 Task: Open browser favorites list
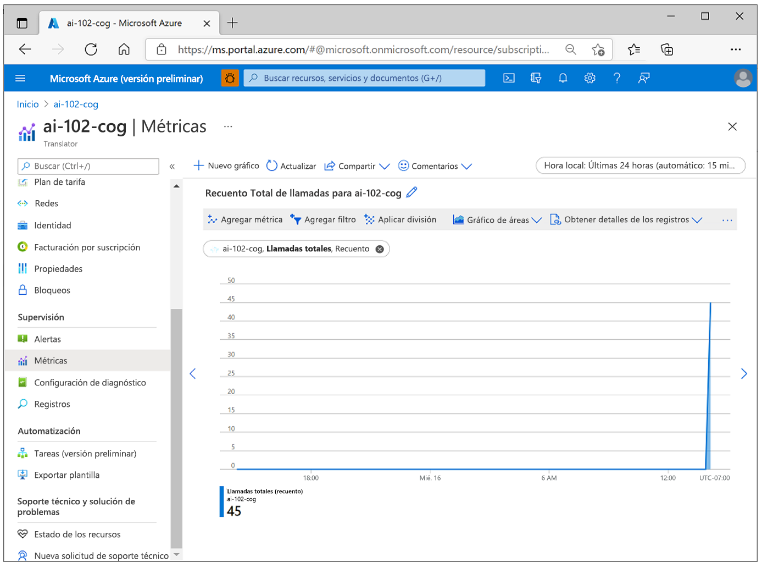(634, 49)
